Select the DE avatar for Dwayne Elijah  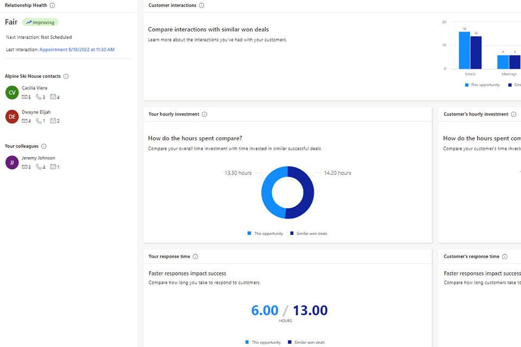click(12, 116)
